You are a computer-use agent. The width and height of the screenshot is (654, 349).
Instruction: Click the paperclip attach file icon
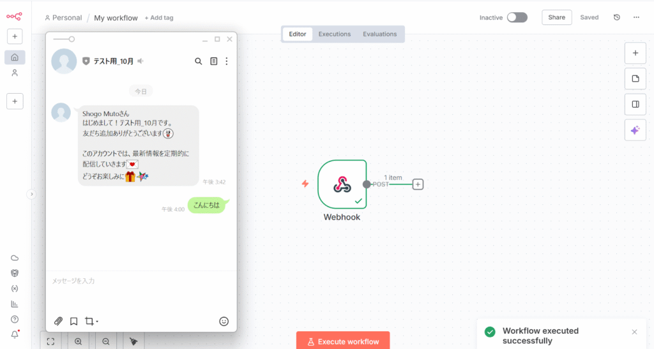click(58, 321)
